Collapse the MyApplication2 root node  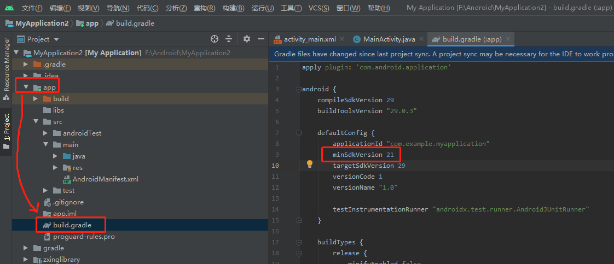coord(16,53)
